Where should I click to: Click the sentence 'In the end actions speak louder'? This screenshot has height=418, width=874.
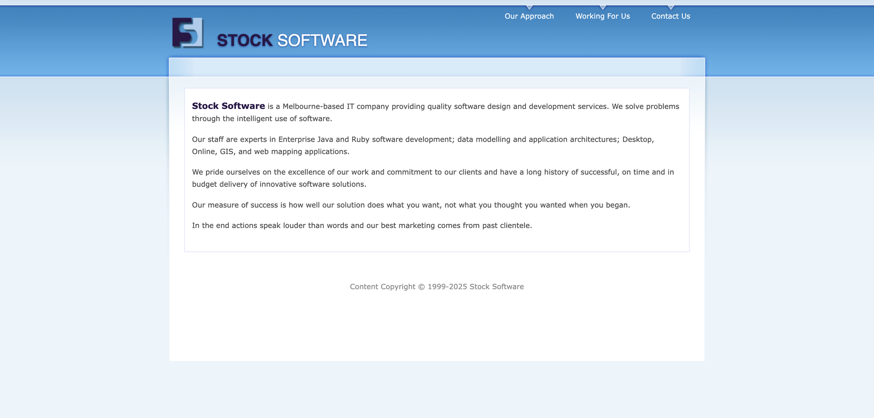coord(362,226)
